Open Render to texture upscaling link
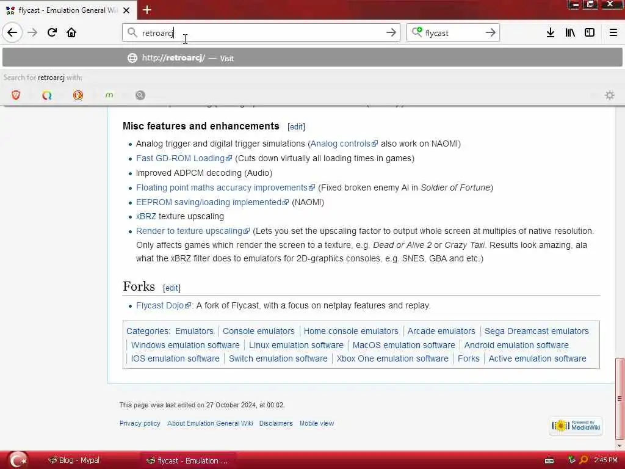 [192, 231]
